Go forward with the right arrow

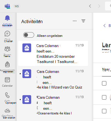click(99, 6)
